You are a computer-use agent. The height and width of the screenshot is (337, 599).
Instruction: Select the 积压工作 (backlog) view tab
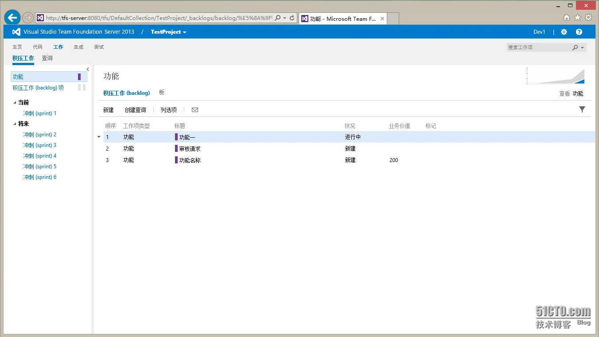point(127,93)
